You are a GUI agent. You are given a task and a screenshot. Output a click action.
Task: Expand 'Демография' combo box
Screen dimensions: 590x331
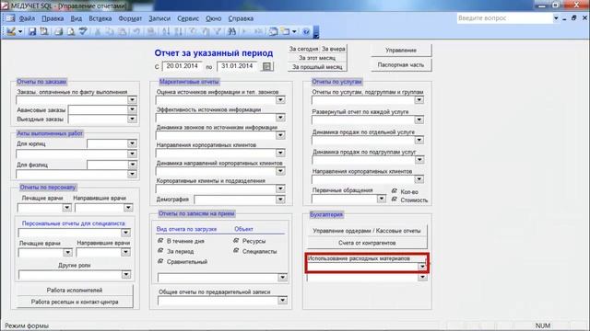tap(280, 200)
